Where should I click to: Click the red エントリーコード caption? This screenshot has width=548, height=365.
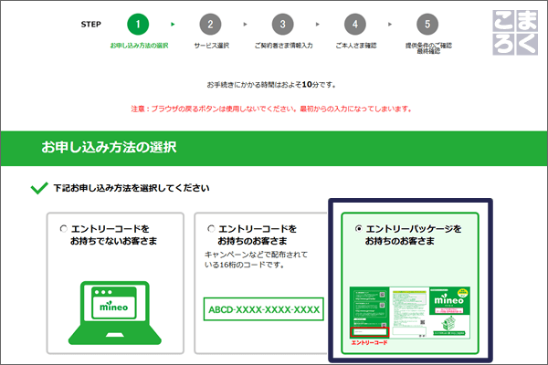[x=369, y=343]
